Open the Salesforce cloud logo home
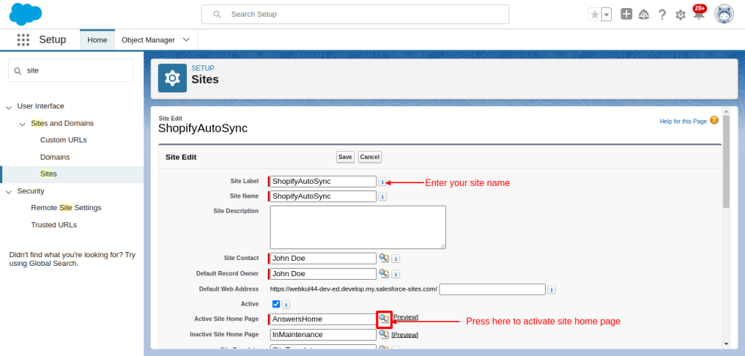This screenshot has width=745, height=356. click(25, 15)
